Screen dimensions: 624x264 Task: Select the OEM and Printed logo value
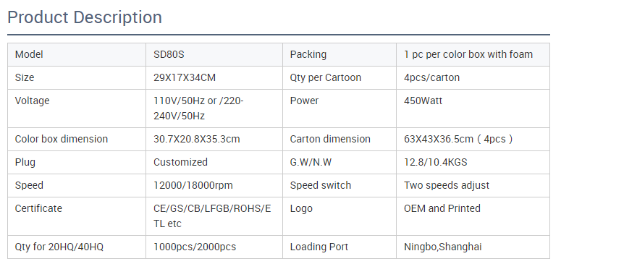click(x=442, y=208)
